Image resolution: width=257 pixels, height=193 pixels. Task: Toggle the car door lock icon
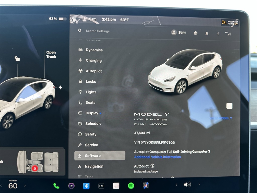pos(17,59)
